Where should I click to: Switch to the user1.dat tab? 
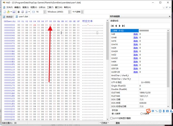point(22,17)
